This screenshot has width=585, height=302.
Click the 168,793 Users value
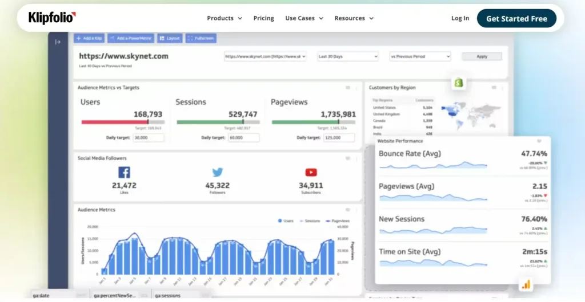[148, 114]
